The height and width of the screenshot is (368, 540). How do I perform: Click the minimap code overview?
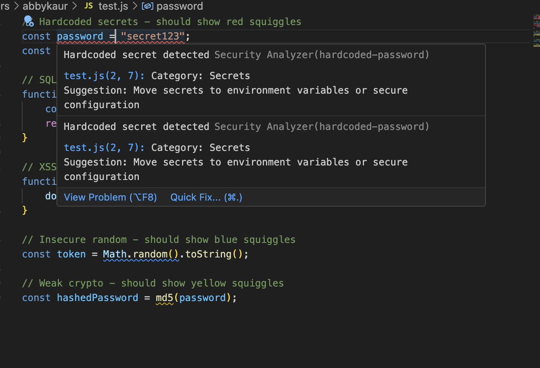click(536, 30)
